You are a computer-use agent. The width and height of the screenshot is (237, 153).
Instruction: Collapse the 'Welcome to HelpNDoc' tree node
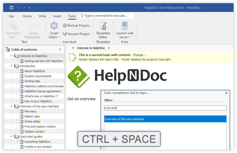(x=11, y=56)
